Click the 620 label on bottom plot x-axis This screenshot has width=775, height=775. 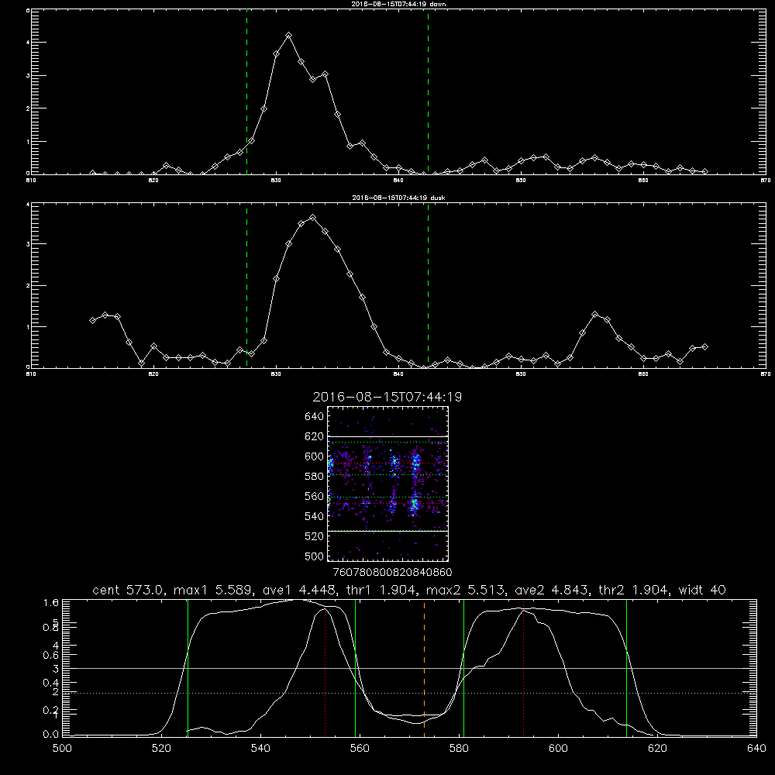pyautogui.click(x=658, y=749)
